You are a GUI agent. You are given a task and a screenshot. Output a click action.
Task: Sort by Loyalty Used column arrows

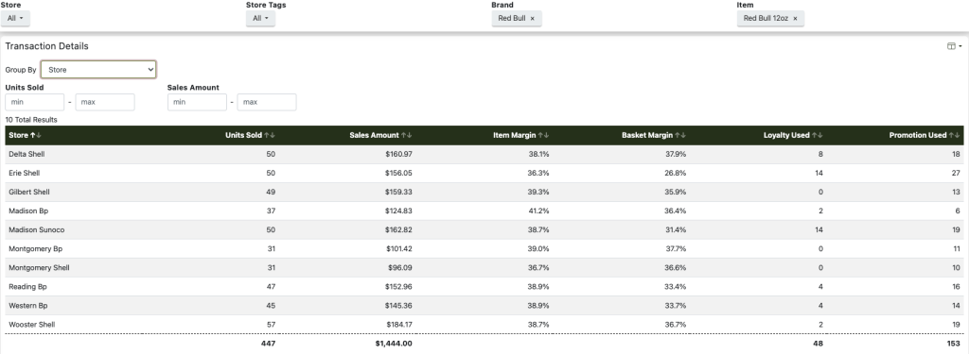[x=818, y=135]
